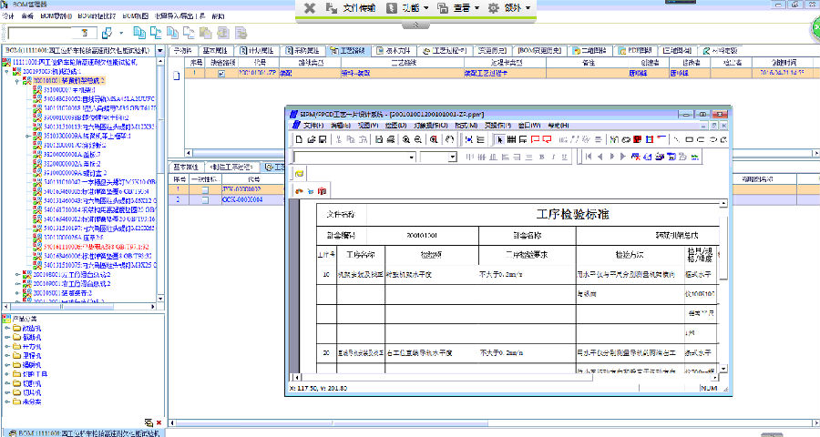Check the box in row 2 of lower table
This screenshot has width=820, height=437.
pyautogui.click(x=205, y=198)
